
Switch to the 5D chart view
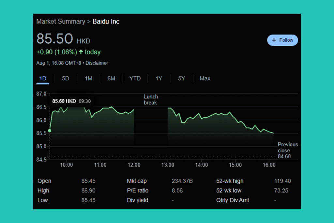(65, 78)
